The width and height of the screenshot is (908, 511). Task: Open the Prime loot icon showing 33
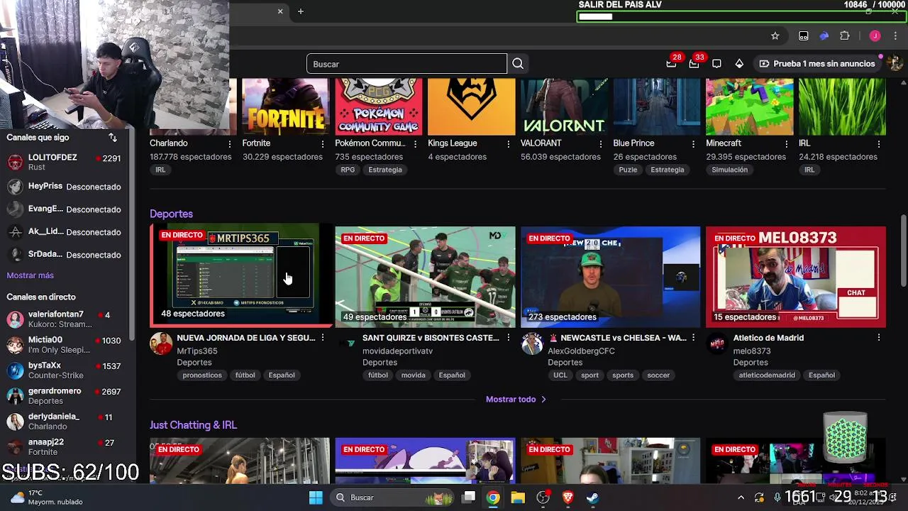(x=694, y=64)
